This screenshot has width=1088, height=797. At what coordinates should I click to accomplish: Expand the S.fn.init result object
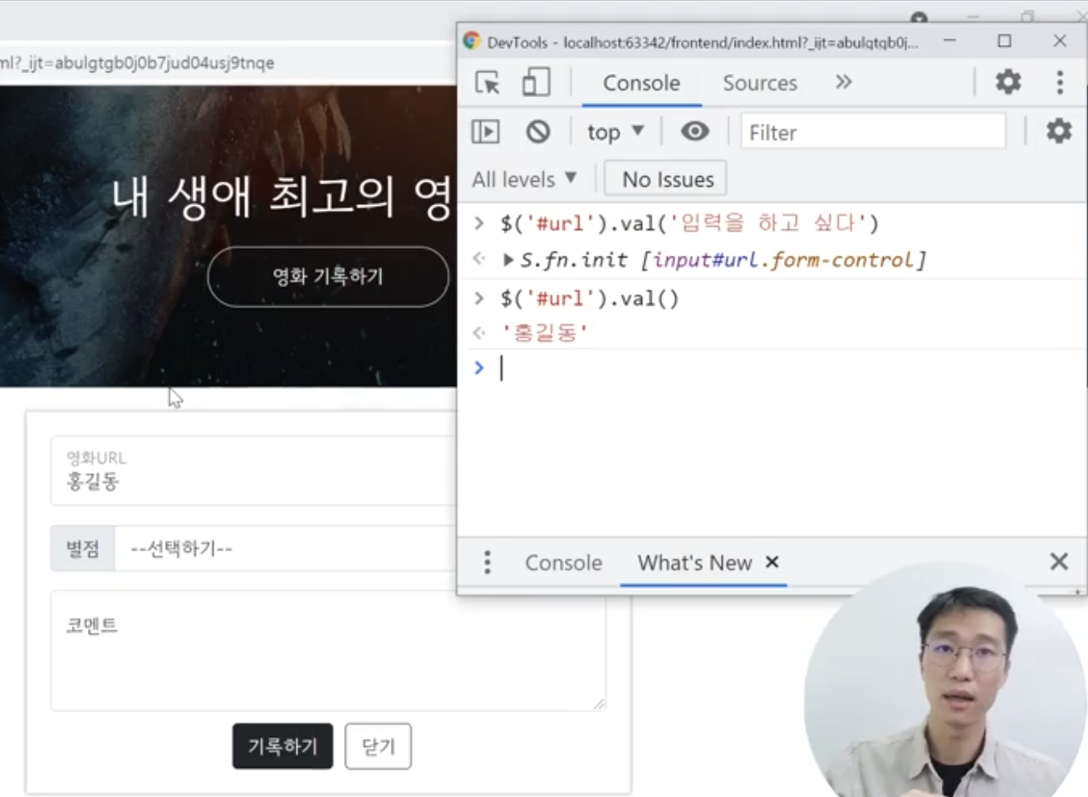507,260
